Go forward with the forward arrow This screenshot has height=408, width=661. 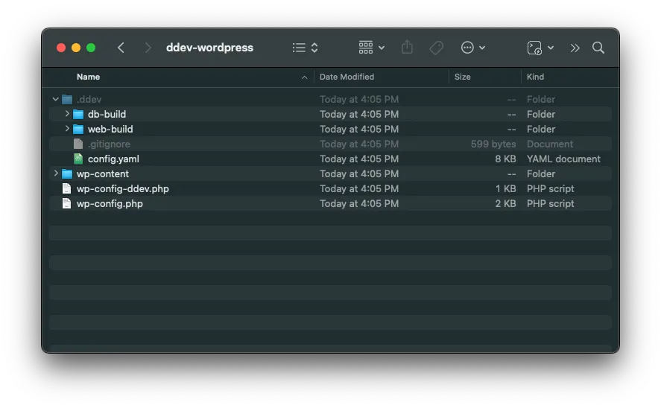pyautogui.click(x=148, y=48)
